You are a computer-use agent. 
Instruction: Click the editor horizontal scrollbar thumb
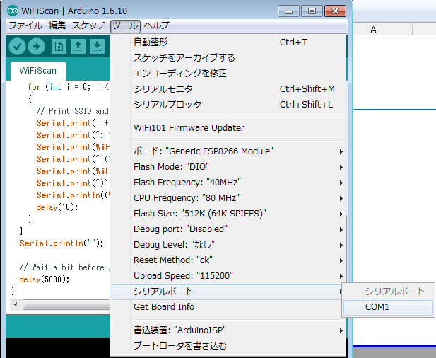66,304
